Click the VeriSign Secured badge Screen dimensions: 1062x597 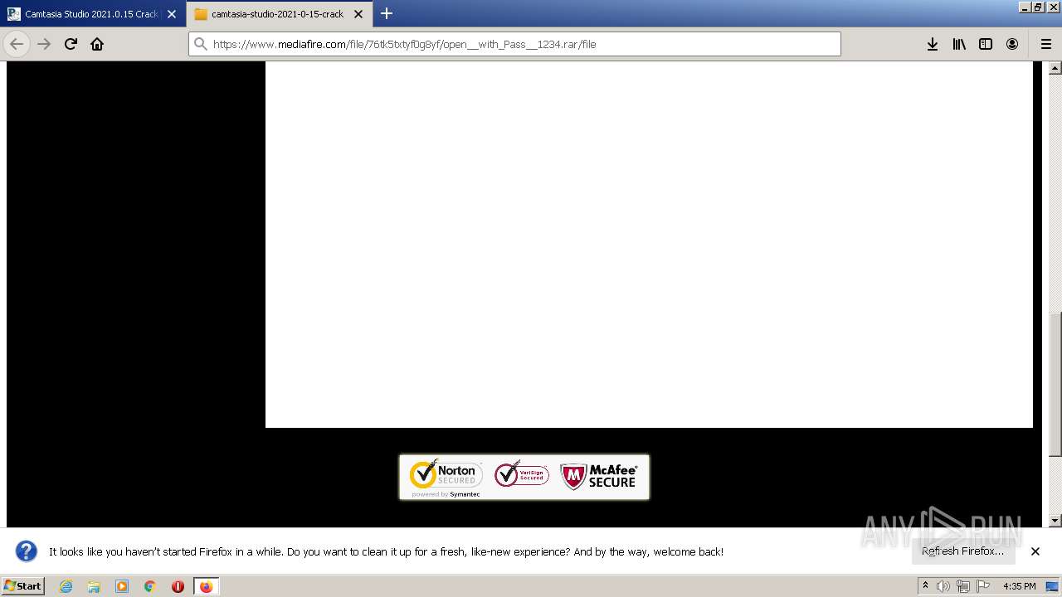[521, 474]
